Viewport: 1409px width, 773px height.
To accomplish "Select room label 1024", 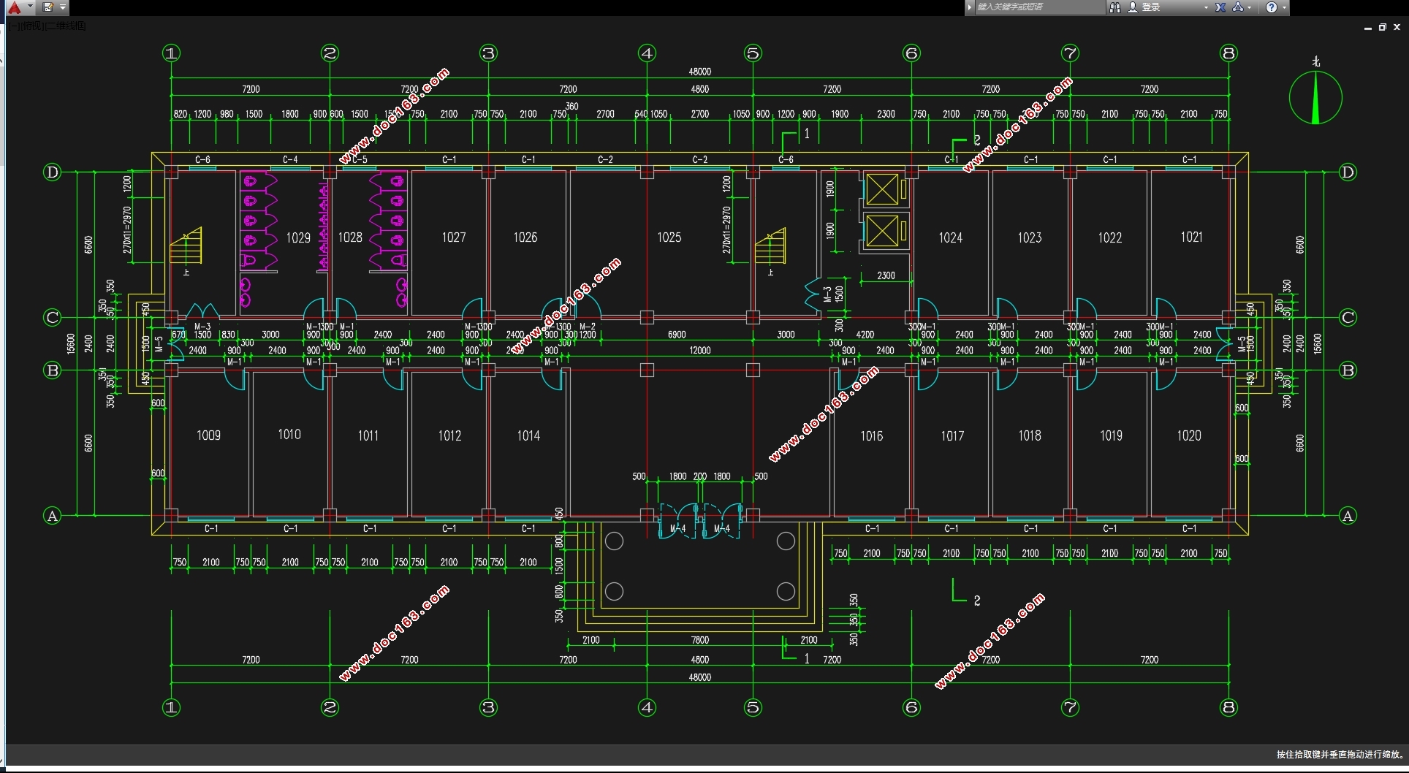I will pos(951,237).
